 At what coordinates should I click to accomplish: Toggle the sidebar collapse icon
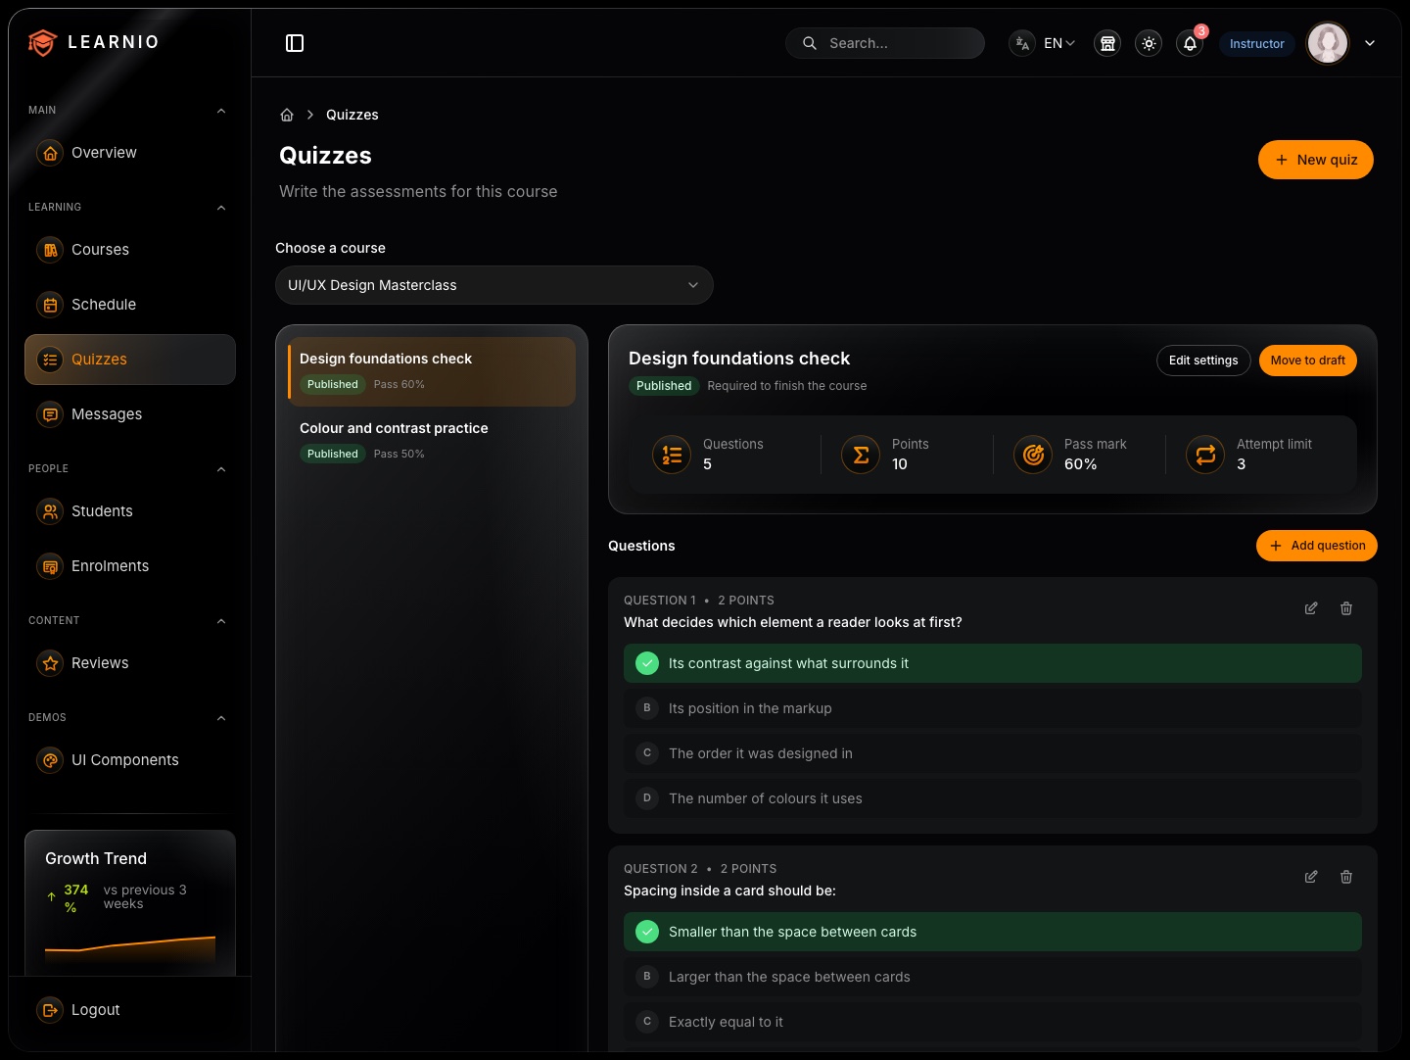pyautogui.click(x=295, y=43)
